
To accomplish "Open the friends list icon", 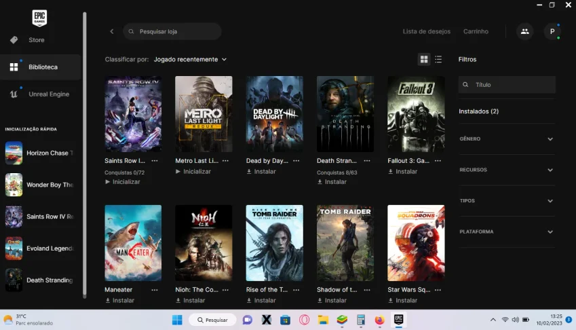I will coord(525,31).
